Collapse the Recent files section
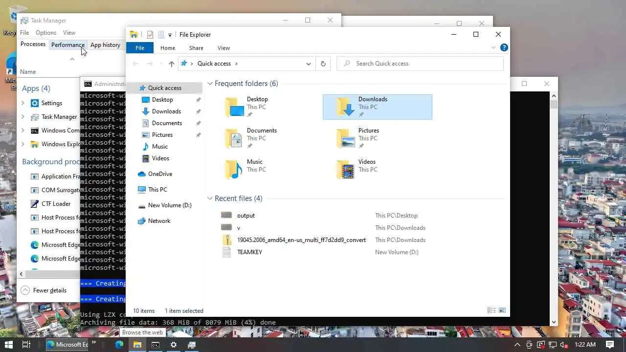The width and height of the screenshot is (626, 352). pyautogui.click(x=210, y=198)
